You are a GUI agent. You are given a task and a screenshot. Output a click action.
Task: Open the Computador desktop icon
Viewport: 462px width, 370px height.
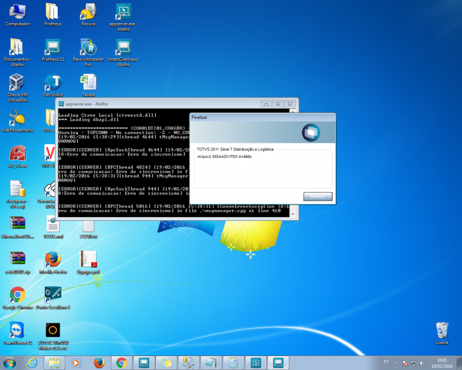(x=18, y=15)
